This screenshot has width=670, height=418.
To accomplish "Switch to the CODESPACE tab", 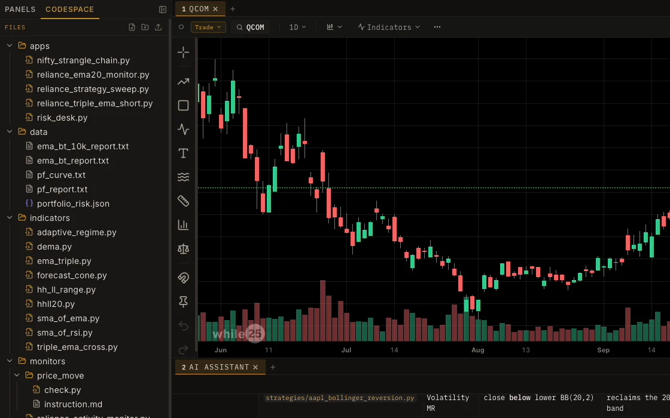I will click(x=69, y=9).
